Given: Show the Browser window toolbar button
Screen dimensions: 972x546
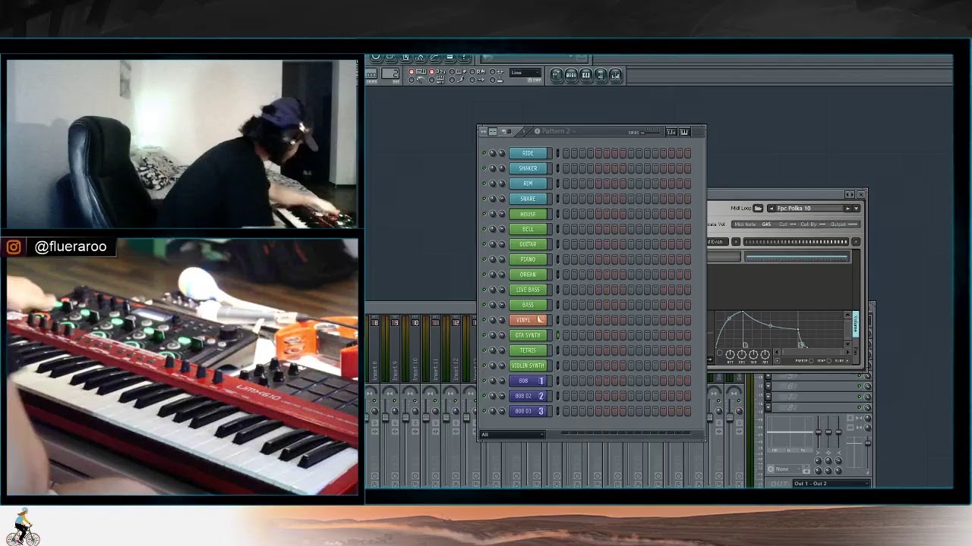Looking at the screenshot, I should 600,75.
